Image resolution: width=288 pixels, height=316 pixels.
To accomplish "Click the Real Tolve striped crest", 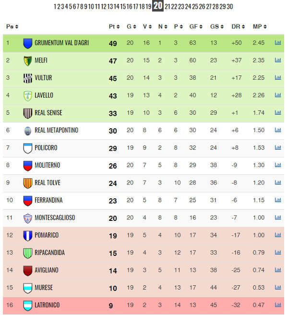I will coord(27,183).
